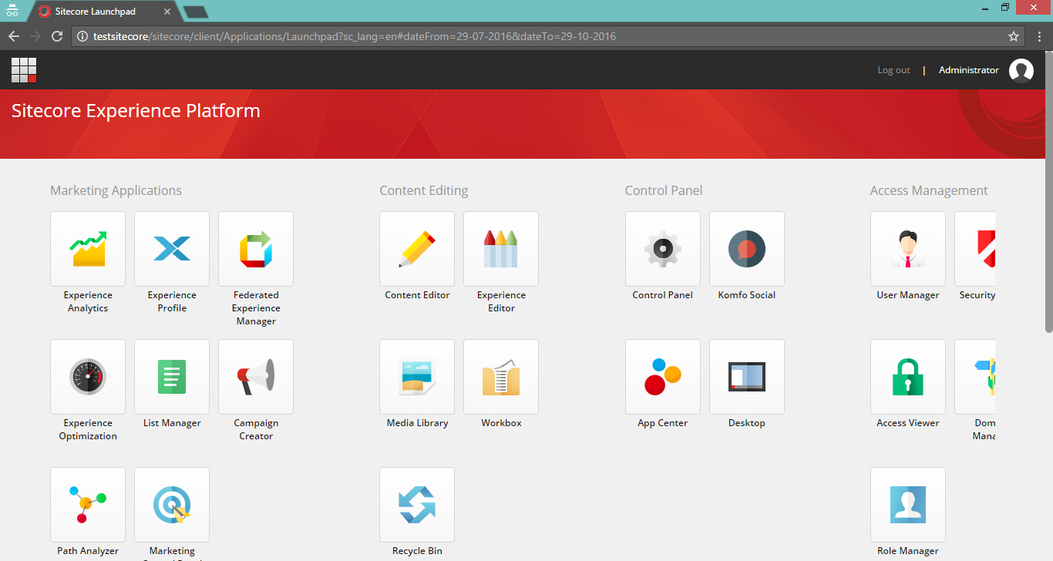Launch Sitecore Desktop
The width and height of the screenshot is (1053, 561).
coord(747,377)
